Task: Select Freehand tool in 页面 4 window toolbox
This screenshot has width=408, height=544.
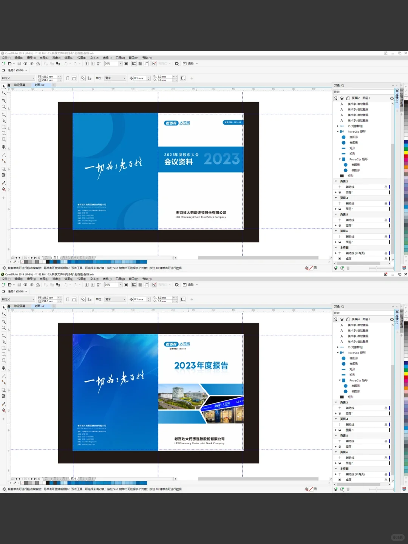Action: [x=4, y=335]
